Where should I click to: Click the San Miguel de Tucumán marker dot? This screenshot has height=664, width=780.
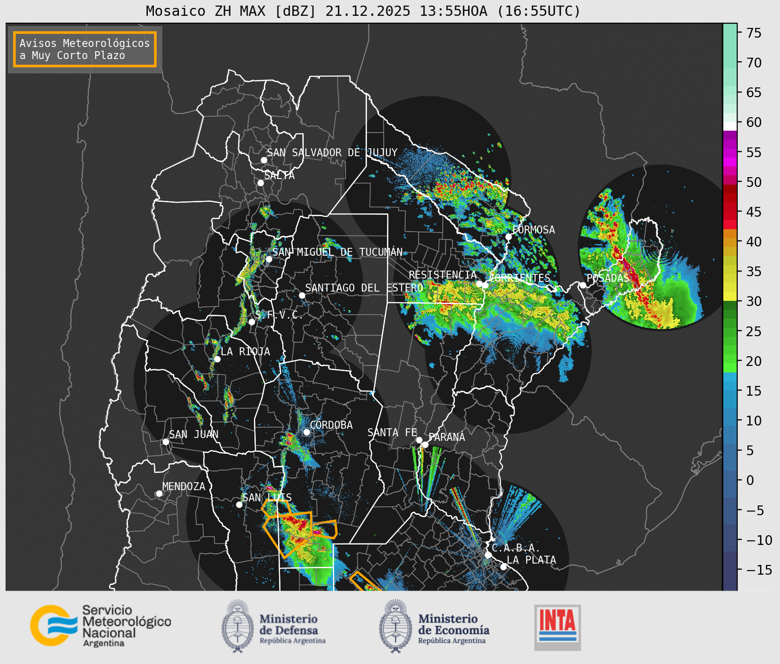coord(268,259)
